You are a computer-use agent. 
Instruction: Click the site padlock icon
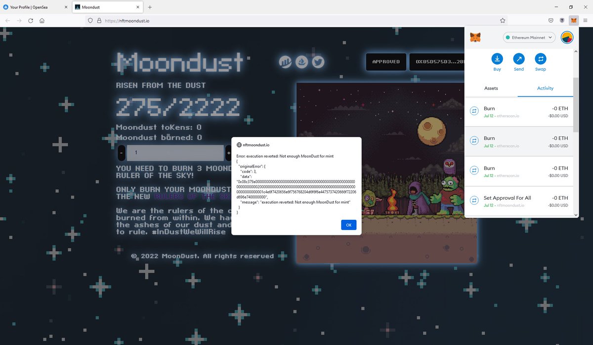point(99,21)
